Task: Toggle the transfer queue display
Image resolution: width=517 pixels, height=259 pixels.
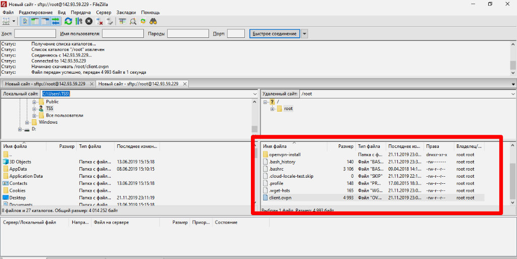Action: click(56, 21)
